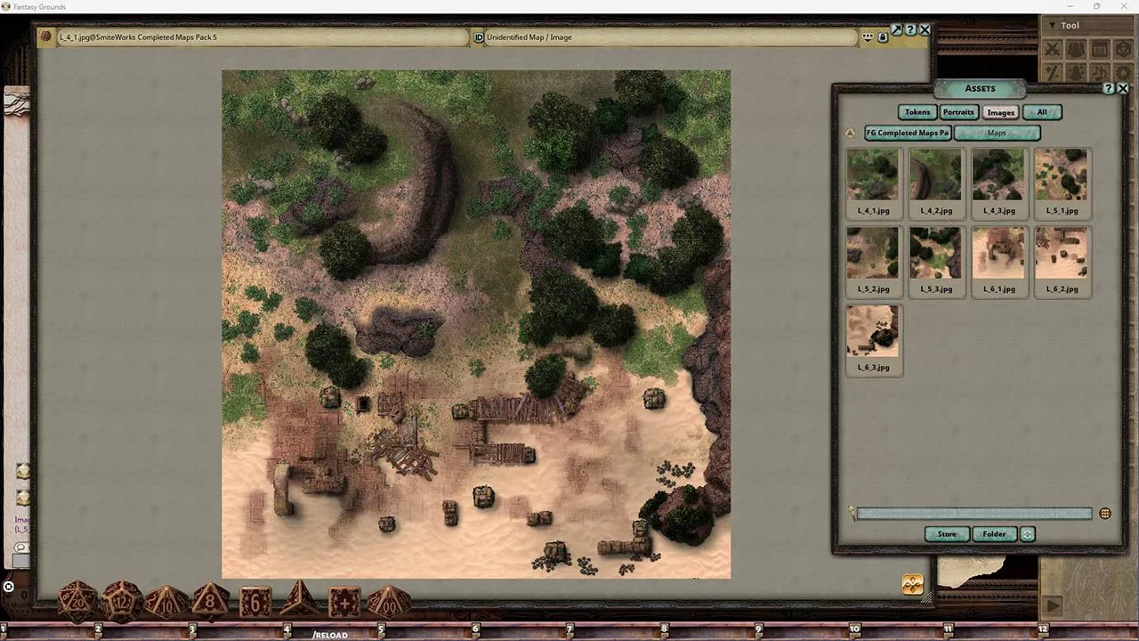Click the gold map navigation icon

(x=912, y=584)
